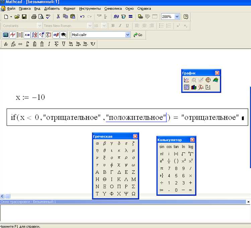Expand the 200% zoom dropdown

[177, 17]
